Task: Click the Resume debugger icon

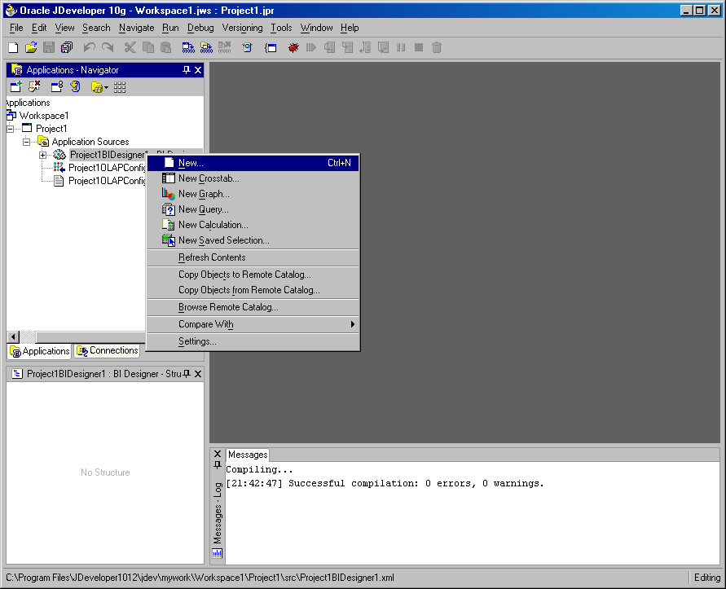Action: click(x=311, y=47)
